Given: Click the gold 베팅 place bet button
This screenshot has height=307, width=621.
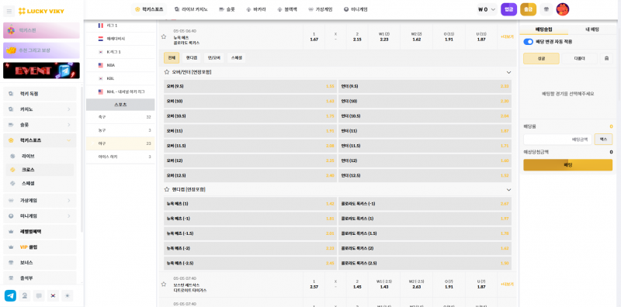Looking at the screenshot, I should 568,165.
